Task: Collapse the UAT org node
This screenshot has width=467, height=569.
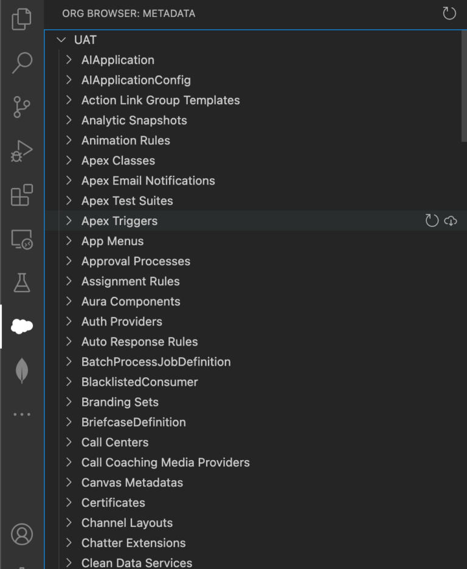Action: click(61, 40)
